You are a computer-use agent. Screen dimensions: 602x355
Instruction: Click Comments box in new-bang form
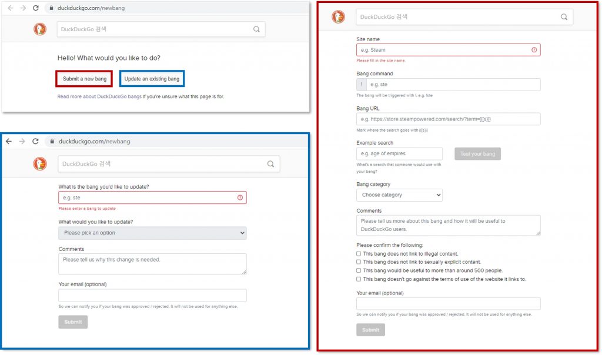(449, 225)
